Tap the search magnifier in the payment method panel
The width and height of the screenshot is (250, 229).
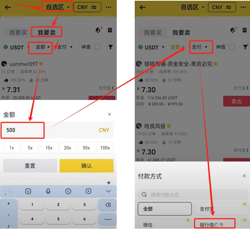(144, 194)
